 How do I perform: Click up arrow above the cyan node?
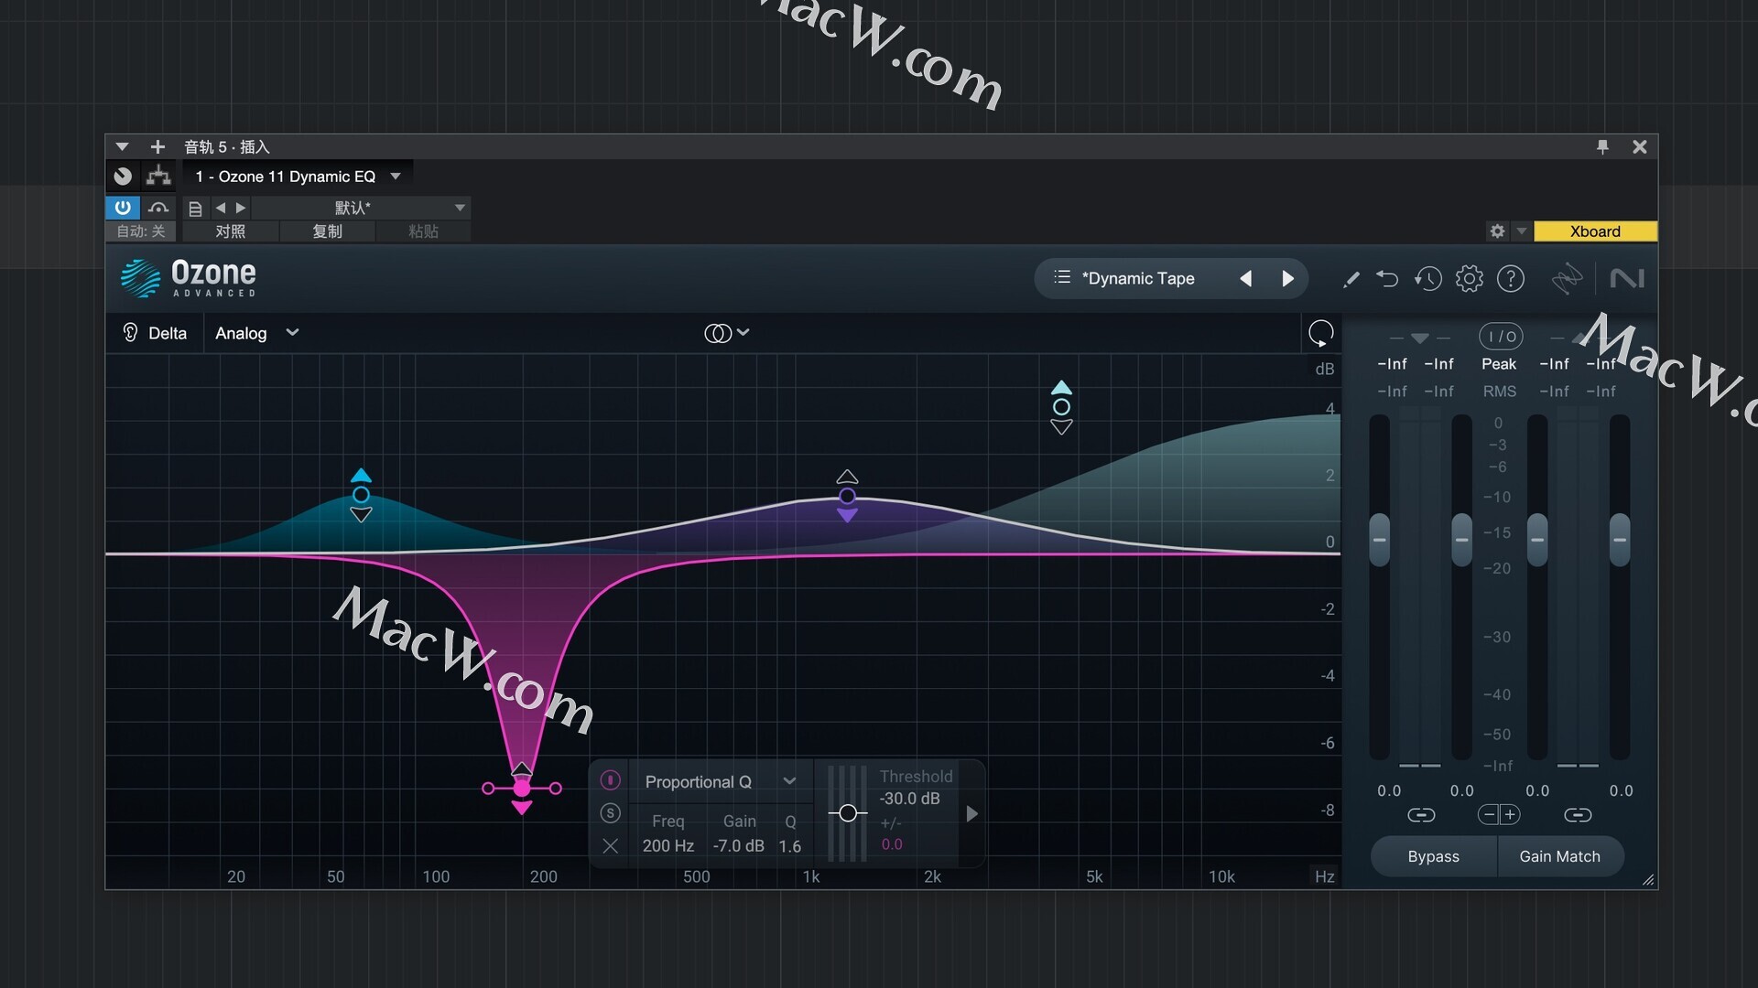tap(361, 475)
